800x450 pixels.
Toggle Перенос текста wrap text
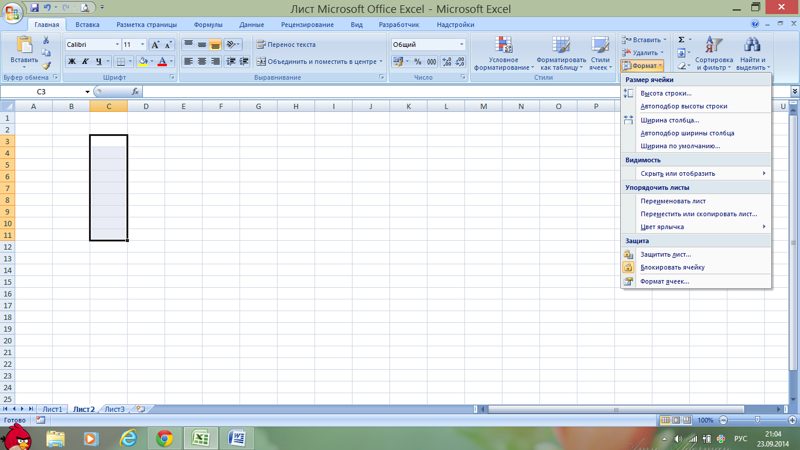point(286,45)
